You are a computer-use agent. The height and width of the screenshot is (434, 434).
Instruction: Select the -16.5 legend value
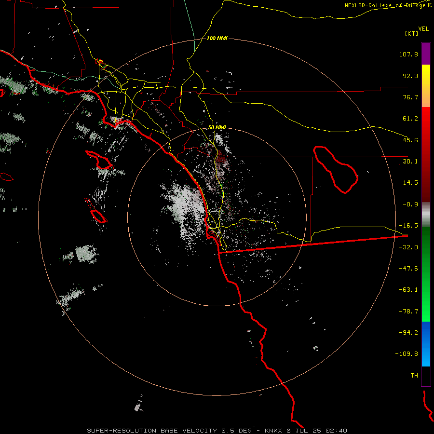[408, 225]
